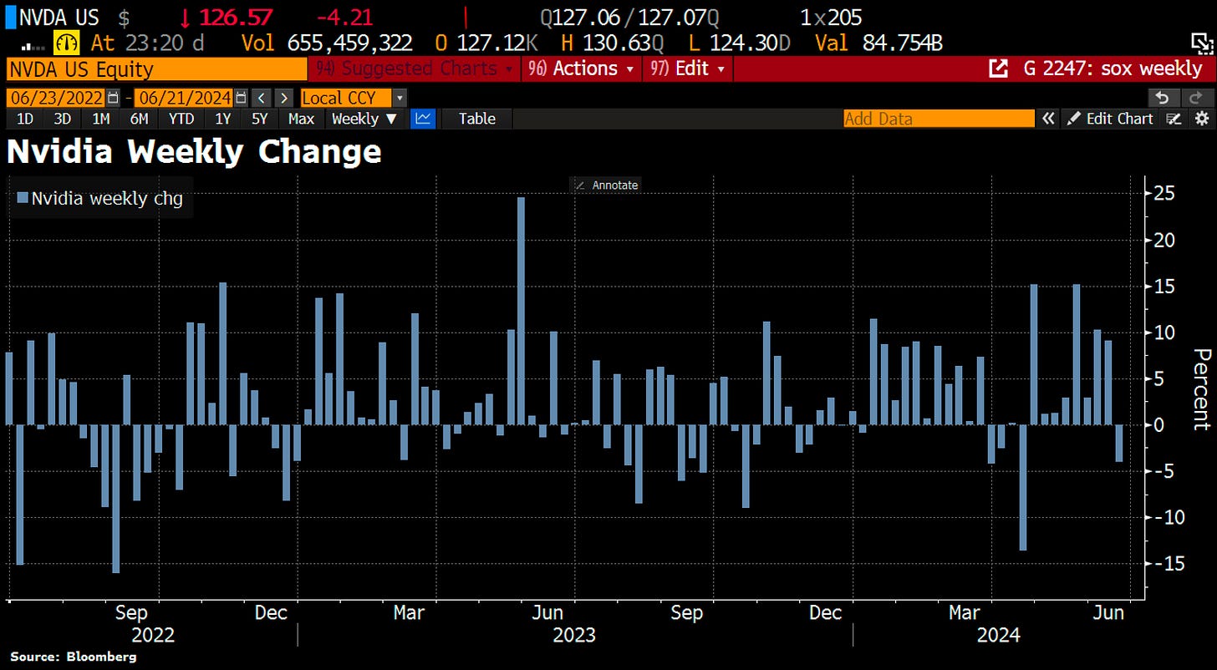
Task: Click the 25 tick on the y-axis
Action: tap(1163, 194)
